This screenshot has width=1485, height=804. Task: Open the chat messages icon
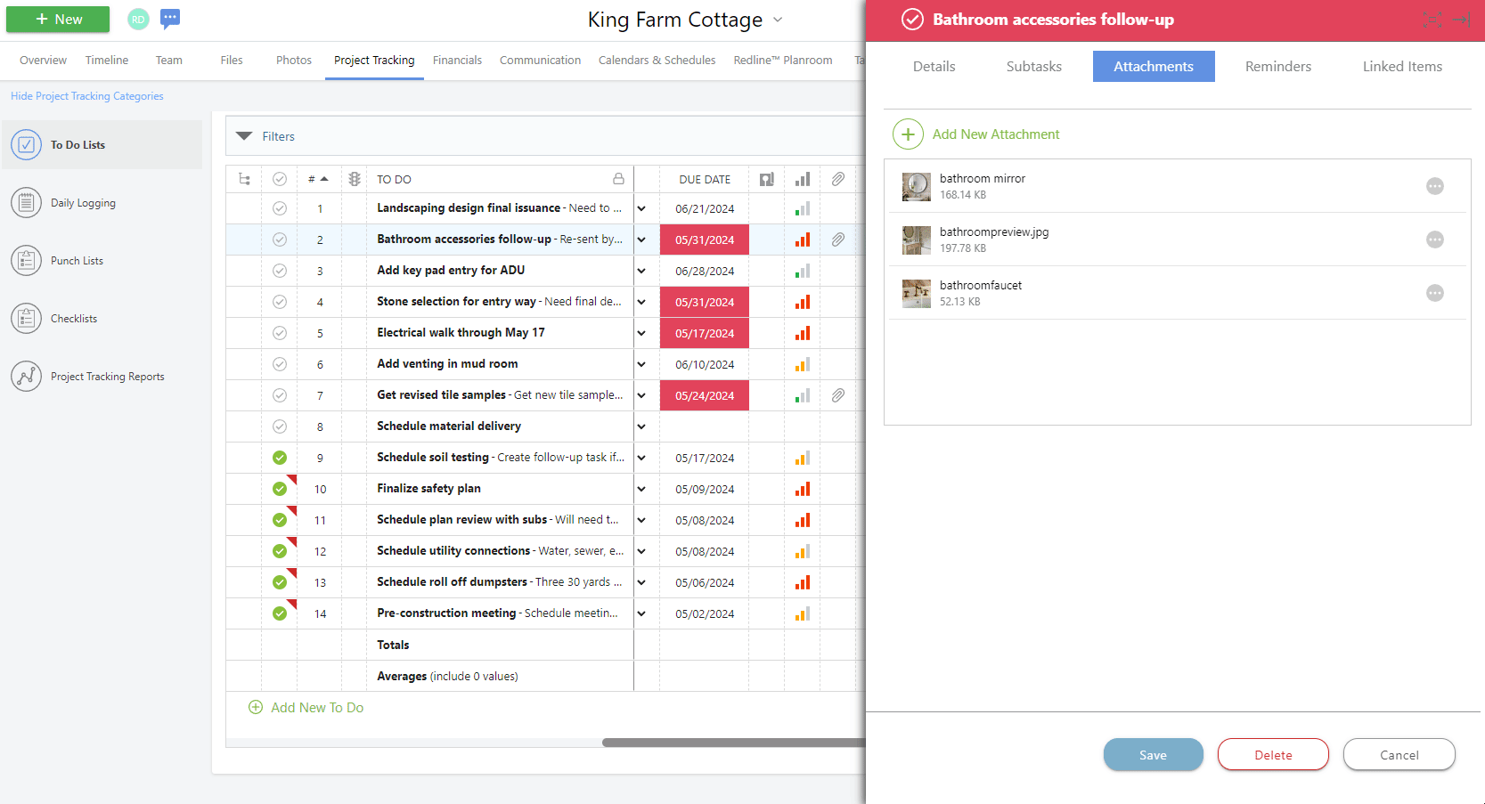(x=170, y=19)
